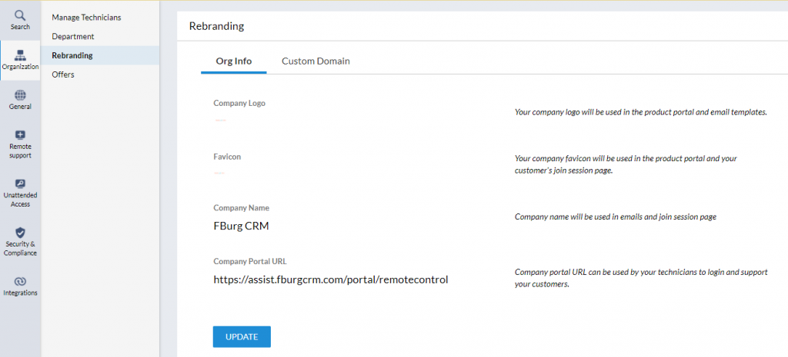The width and height of the screenshot is (788, 357).
Task: Click the Favicon placeholder image
Action: [x=219, y=173]
